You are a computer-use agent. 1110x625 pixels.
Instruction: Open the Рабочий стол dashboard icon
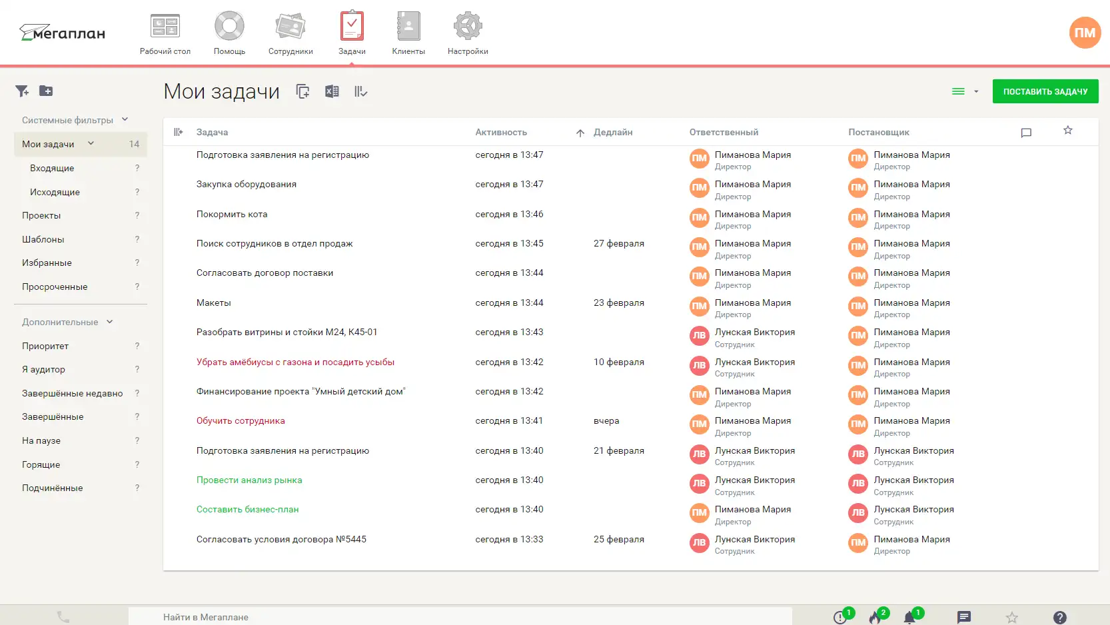click(165, 27)
